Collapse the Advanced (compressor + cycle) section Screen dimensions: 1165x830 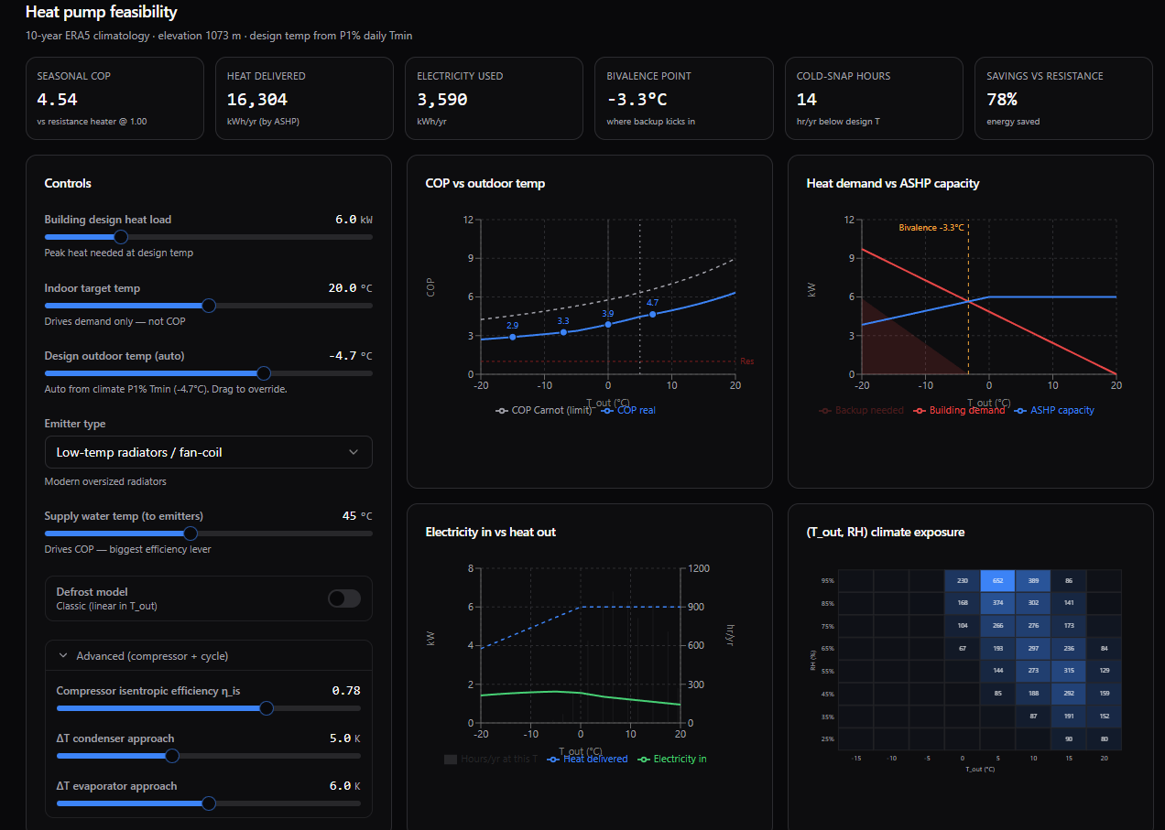click(209, 656)
